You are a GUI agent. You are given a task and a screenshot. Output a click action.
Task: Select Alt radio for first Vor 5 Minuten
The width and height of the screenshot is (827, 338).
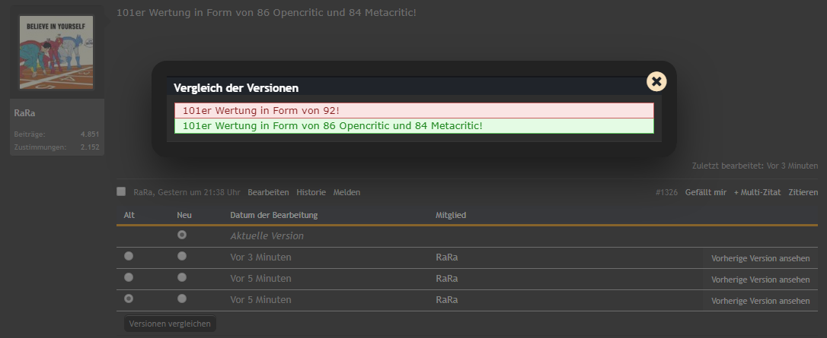[x=129, y=277]
